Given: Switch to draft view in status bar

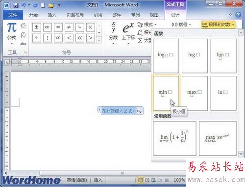Looking at the screenshot, I should pyautogui.click(x=167, y=180).
